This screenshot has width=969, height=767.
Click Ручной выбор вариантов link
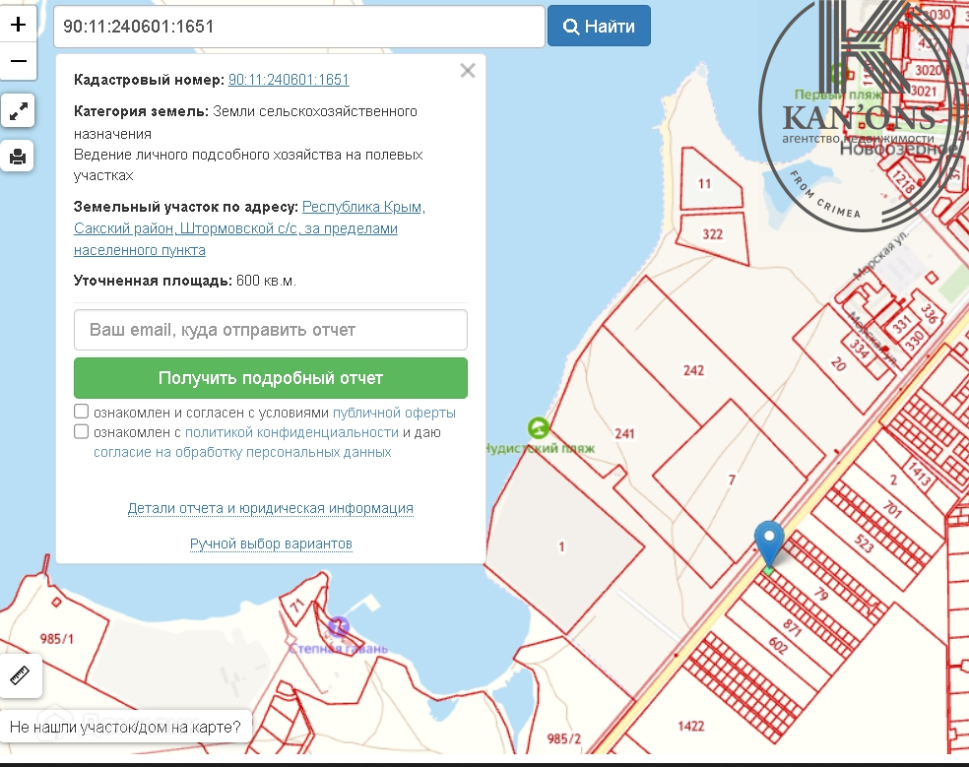click(x=271, y=543)
